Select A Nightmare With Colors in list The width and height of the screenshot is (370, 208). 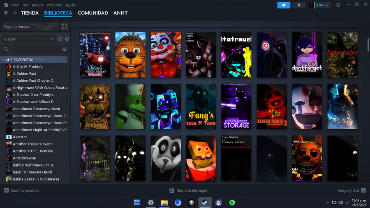point(39,88)
